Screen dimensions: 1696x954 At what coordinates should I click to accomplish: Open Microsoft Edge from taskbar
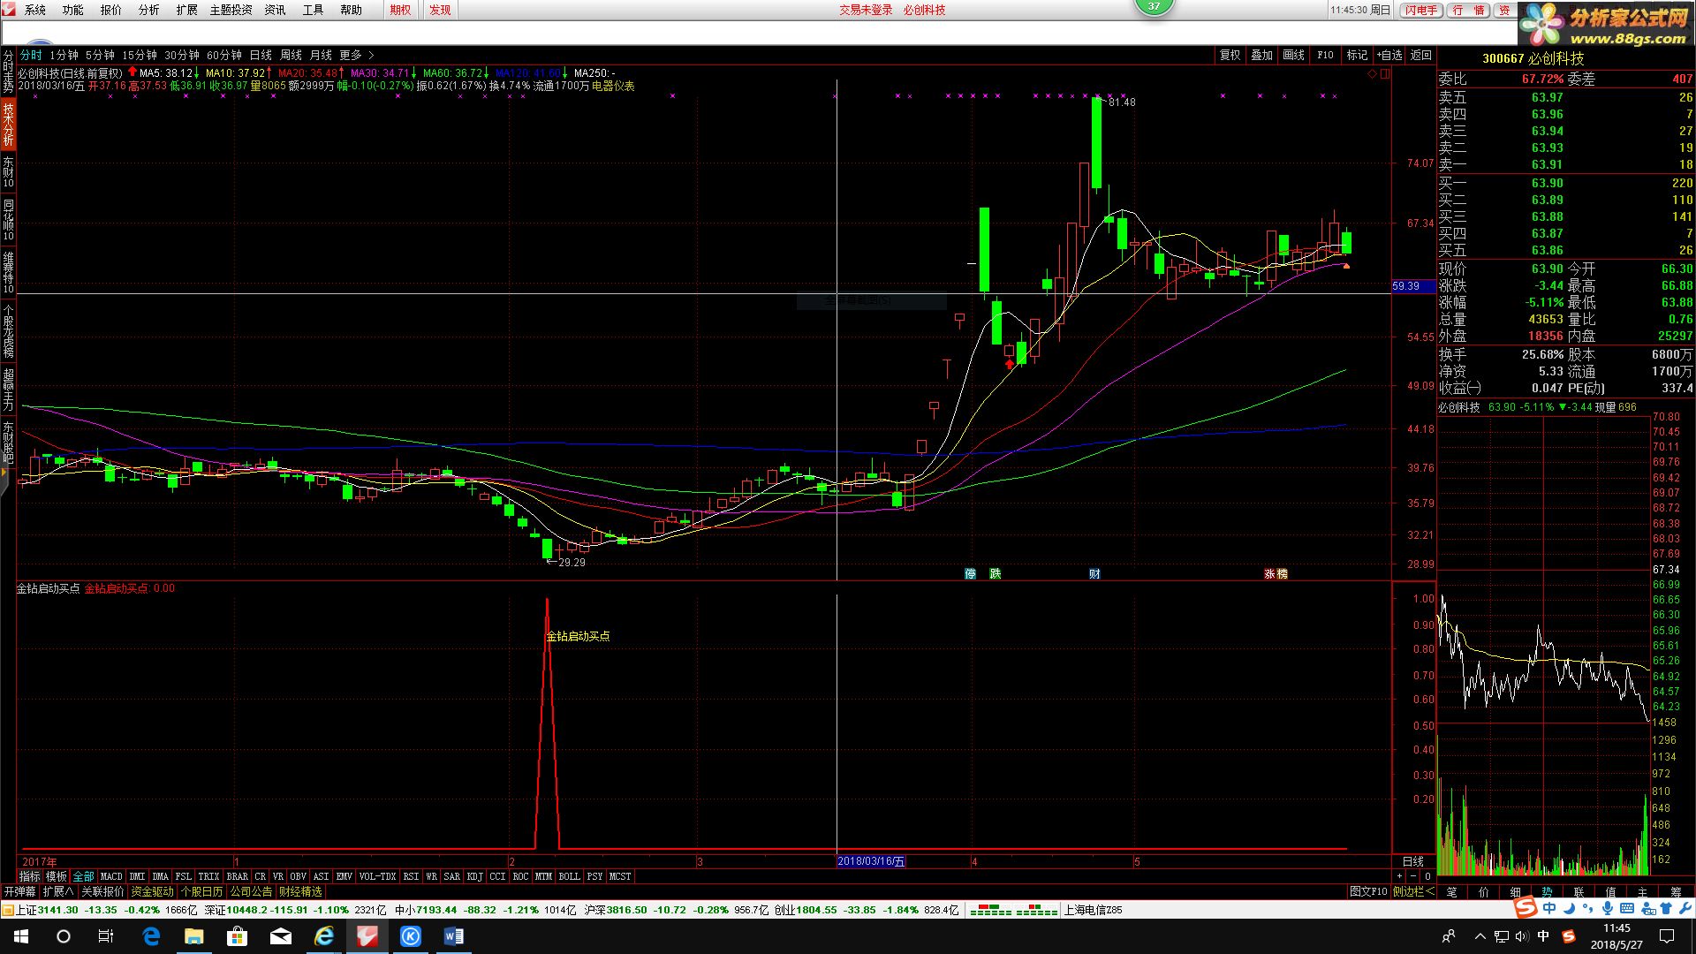pyautogui.click(x=151, y=936)
